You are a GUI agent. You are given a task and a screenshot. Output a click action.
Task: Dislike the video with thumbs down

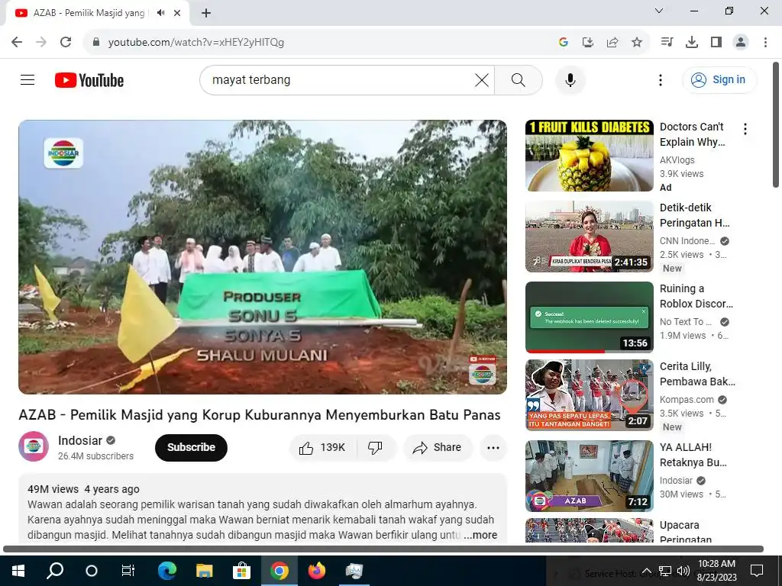click(x=376, y=447)
